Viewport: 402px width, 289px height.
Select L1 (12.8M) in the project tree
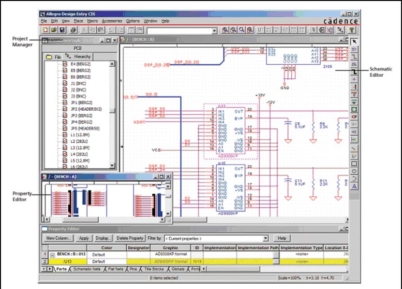pos(80,135)
